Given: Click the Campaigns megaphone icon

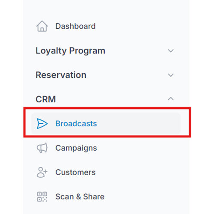Looking at the screenshot, I should pos(42,148).
